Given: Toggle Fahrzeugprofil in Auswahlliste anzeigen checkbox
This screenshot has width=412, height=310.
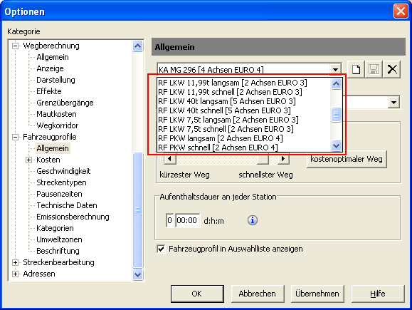Looking at the screenshot, I should 161,249.
